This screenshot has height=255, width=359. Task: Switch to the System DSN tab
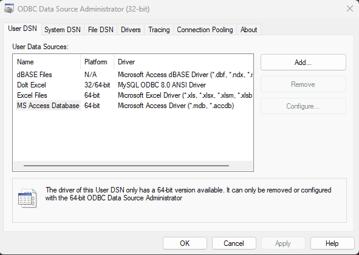tap(63, 30)
